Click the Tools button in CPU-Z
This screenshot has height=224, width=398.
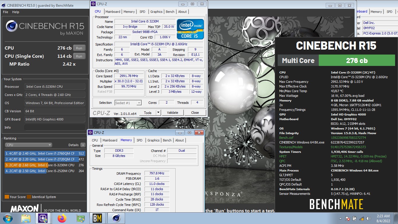[x=148, y=113]
